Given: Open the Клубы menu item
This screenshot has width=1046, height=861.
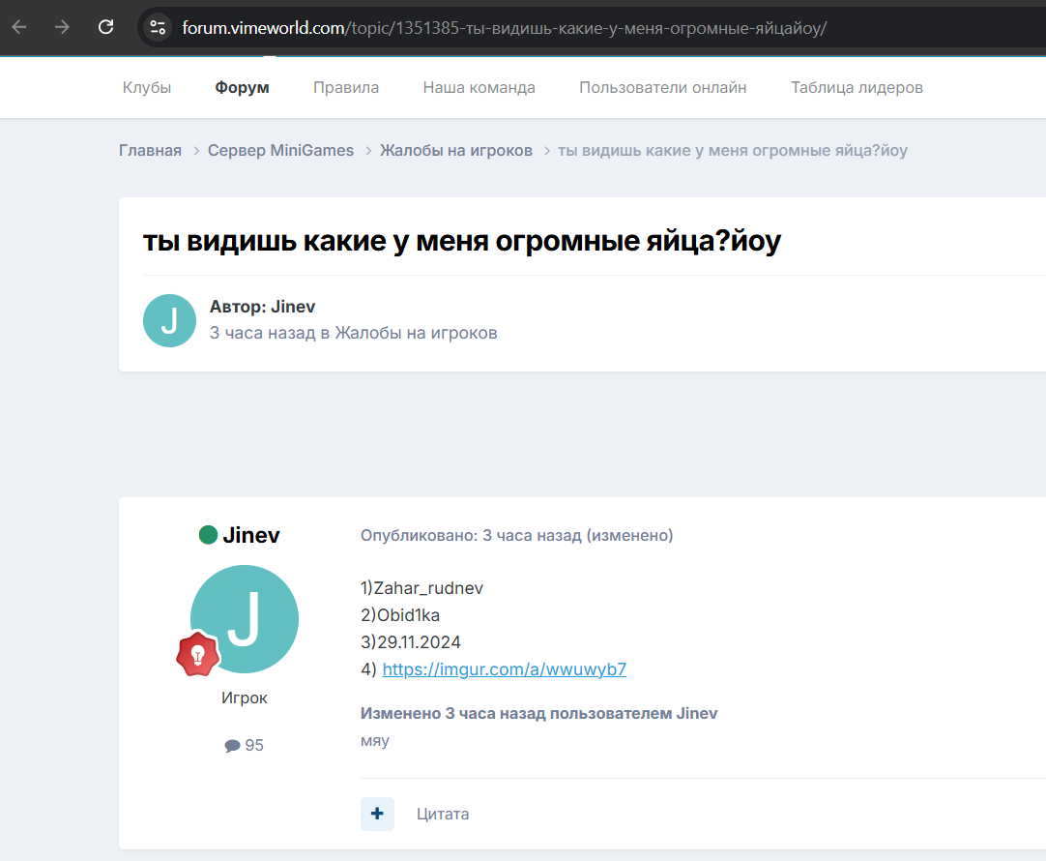Looking at the screenshot, I should click(x=147, y=87).
